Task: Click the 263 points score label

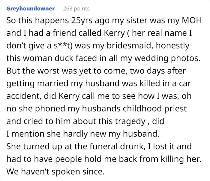Action: click(76, 9)
